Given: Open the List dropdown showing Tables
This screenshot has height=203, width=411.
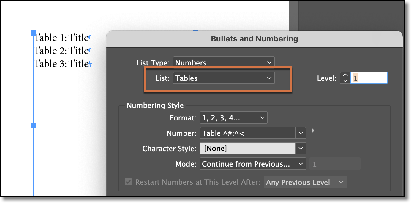Looking at the screenshot, I should point(224,78).
